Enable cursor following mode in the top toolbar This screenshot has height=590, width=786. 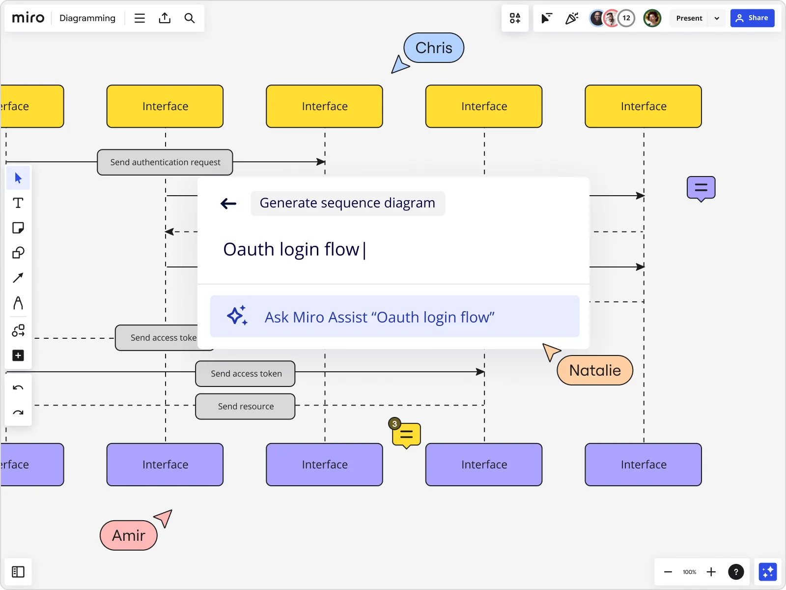pyautogui.click(x=547, y=18)
